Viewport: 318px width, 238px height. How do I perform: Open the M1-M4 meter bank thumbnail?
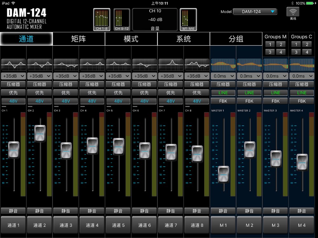[x=188, y=19]
